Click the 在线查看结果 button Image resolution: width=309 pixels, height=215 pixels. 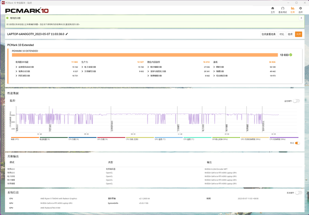coord(268,34)
